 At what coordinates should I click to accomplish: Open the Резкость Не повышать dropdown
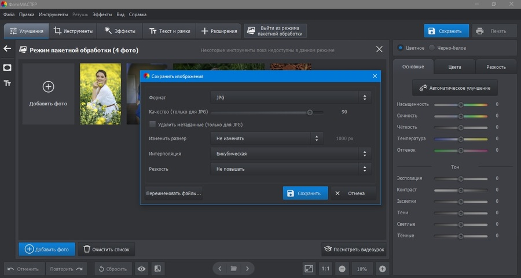[x=291, y=169]
